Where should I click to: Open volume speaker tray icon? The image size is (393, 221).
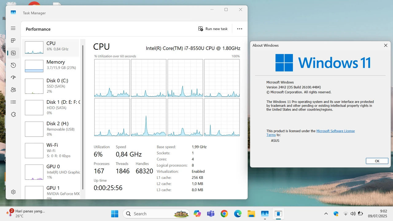coord(353,214)
